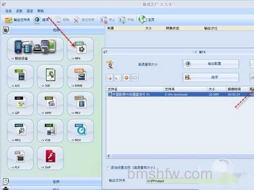The image size is (254, 190).
Task: Choose the -> MPG conversion tile
Action: [x=20, y=131]
